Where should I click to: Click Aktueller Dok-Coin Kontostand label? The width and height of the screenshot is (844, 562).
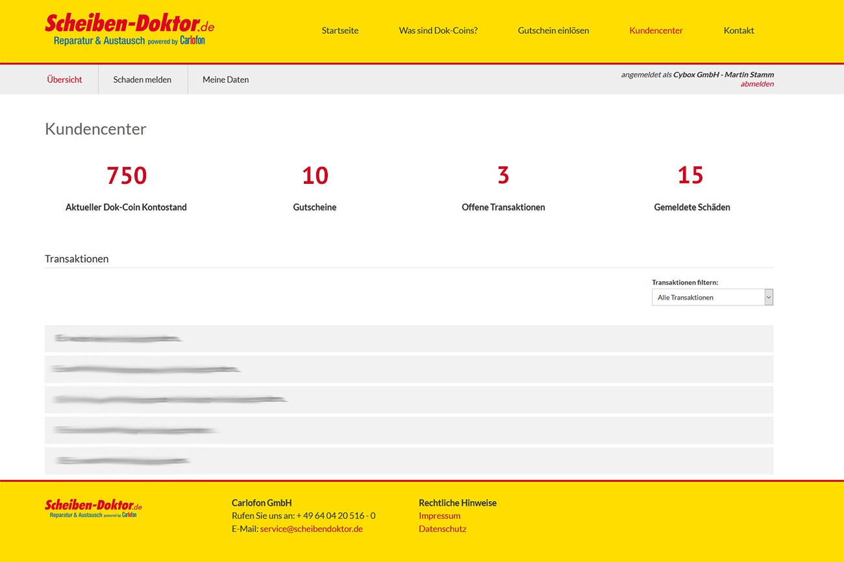pos(126,207)
